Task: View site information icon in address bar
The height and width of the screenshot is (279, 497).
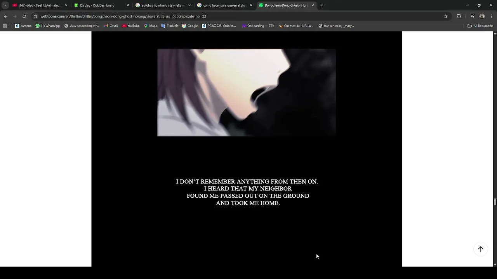Action: coord(35,16)
